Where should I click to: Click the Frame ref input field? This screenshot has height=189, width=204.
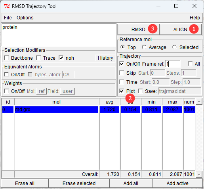point(173,64)
